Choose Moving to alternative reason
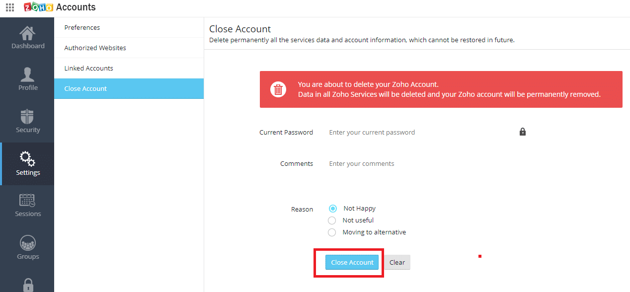Viewport: 630px width, 292px height. point(332,232)
